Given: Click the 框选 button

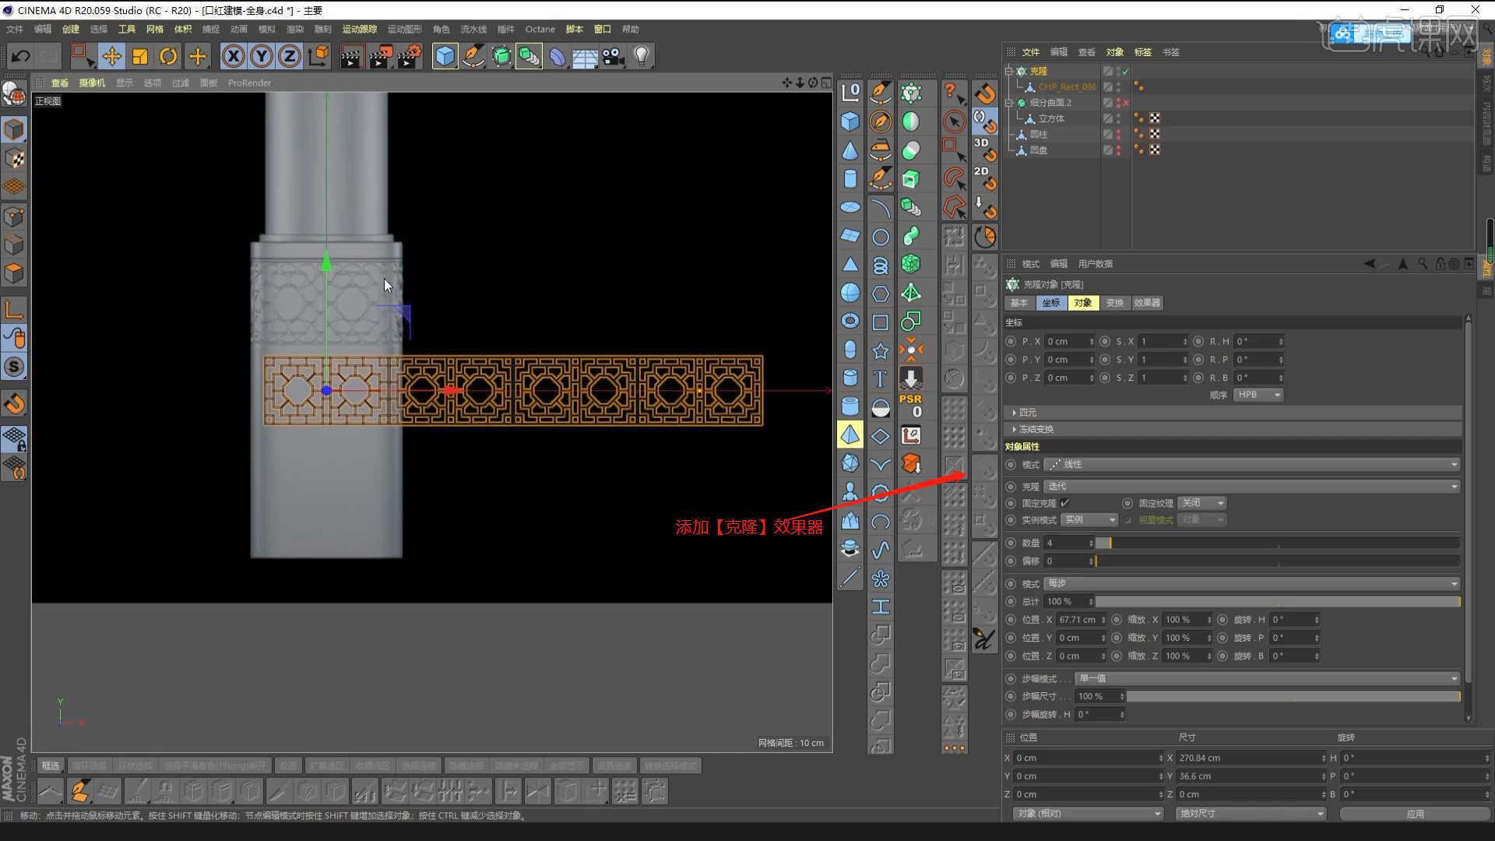Looking at the screenshot, I should (x=50, y=766).
